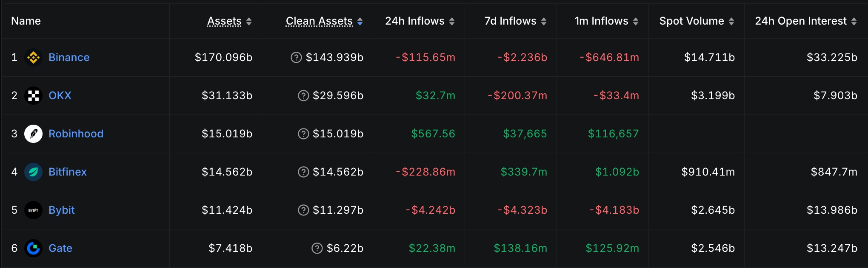868x268 pixels.
Task: Click the Robinhood feather logo icon
Action: (33, 134)
